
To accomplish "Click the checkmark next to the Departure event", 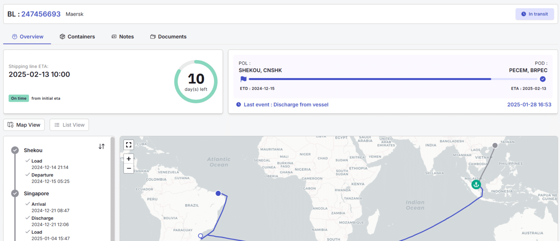I will click(x=27, y=174).
